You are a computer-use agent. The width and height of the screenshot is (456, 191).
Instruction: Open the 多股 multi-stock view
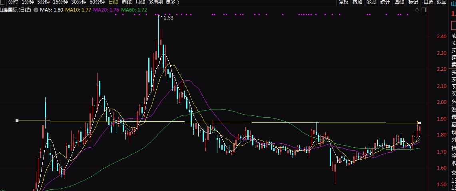[371, 2]
